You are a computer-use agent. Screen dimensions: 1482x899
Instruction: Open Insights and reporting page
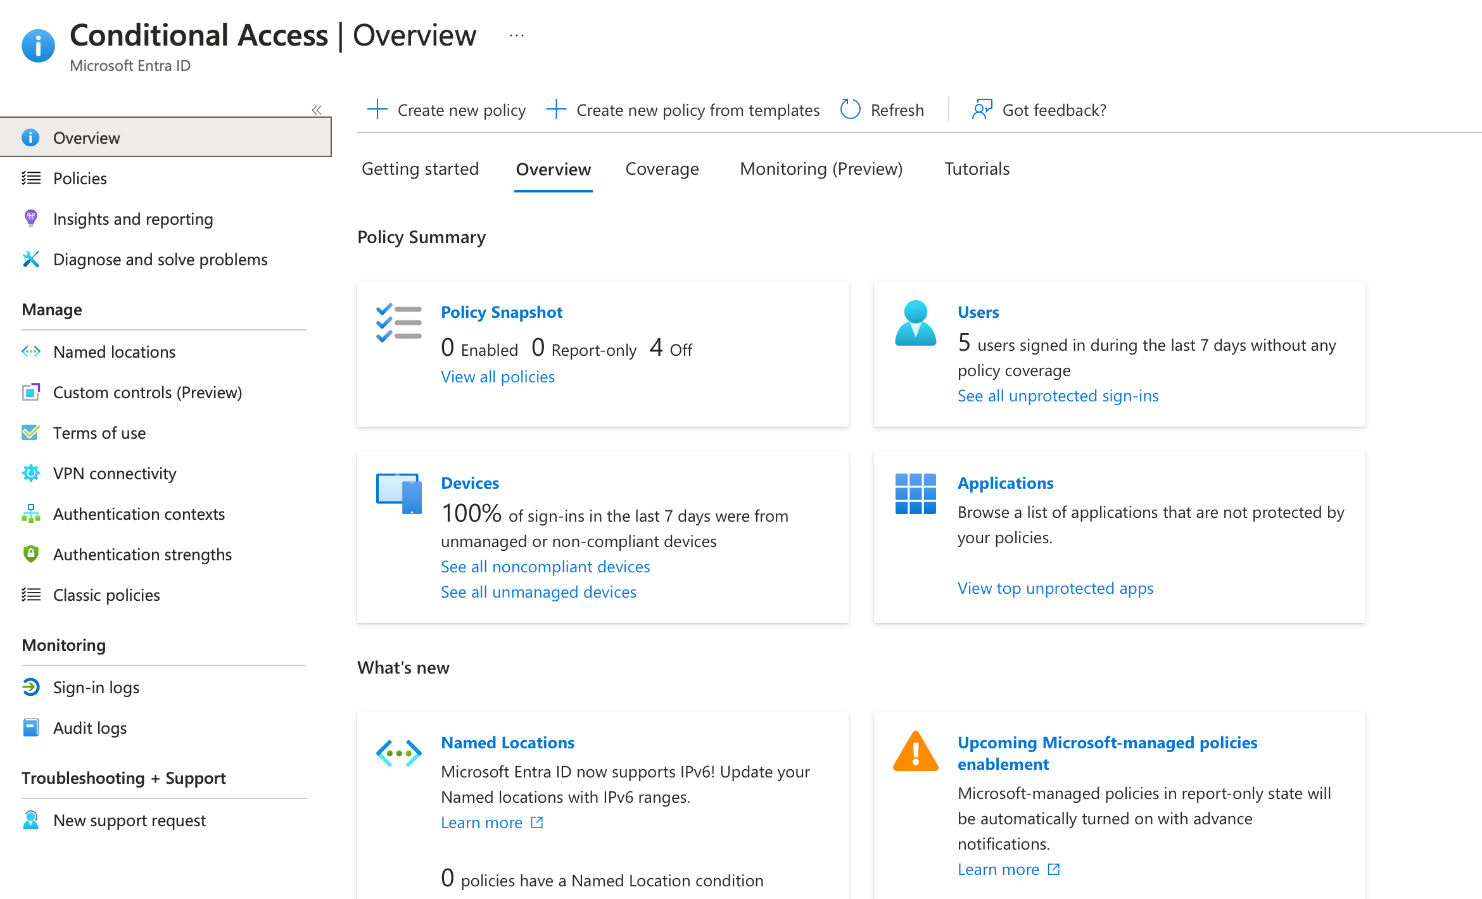133,219
